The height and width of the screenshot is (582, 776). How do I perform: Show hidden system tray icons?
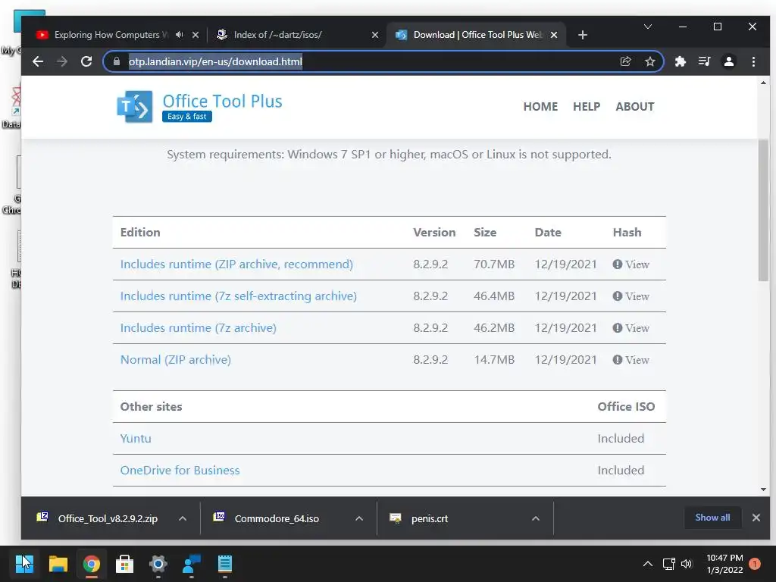647,564
